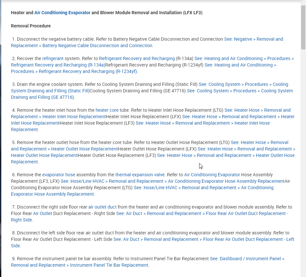The width and height of the screenshot is (306, 277).
Task: Open Evaporator Hose Assembly Replacement (LTG) link
Action: 203,187
